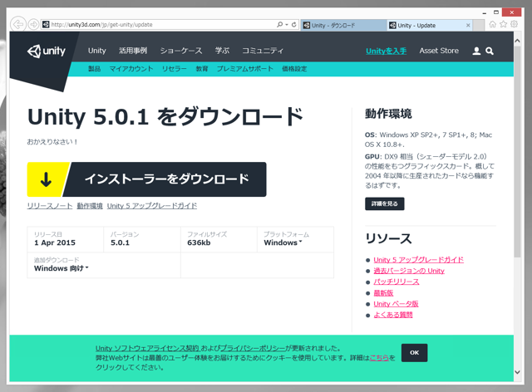
Task: Select リセラー in the sub-navigation
Action: click(x=174, y=69)
